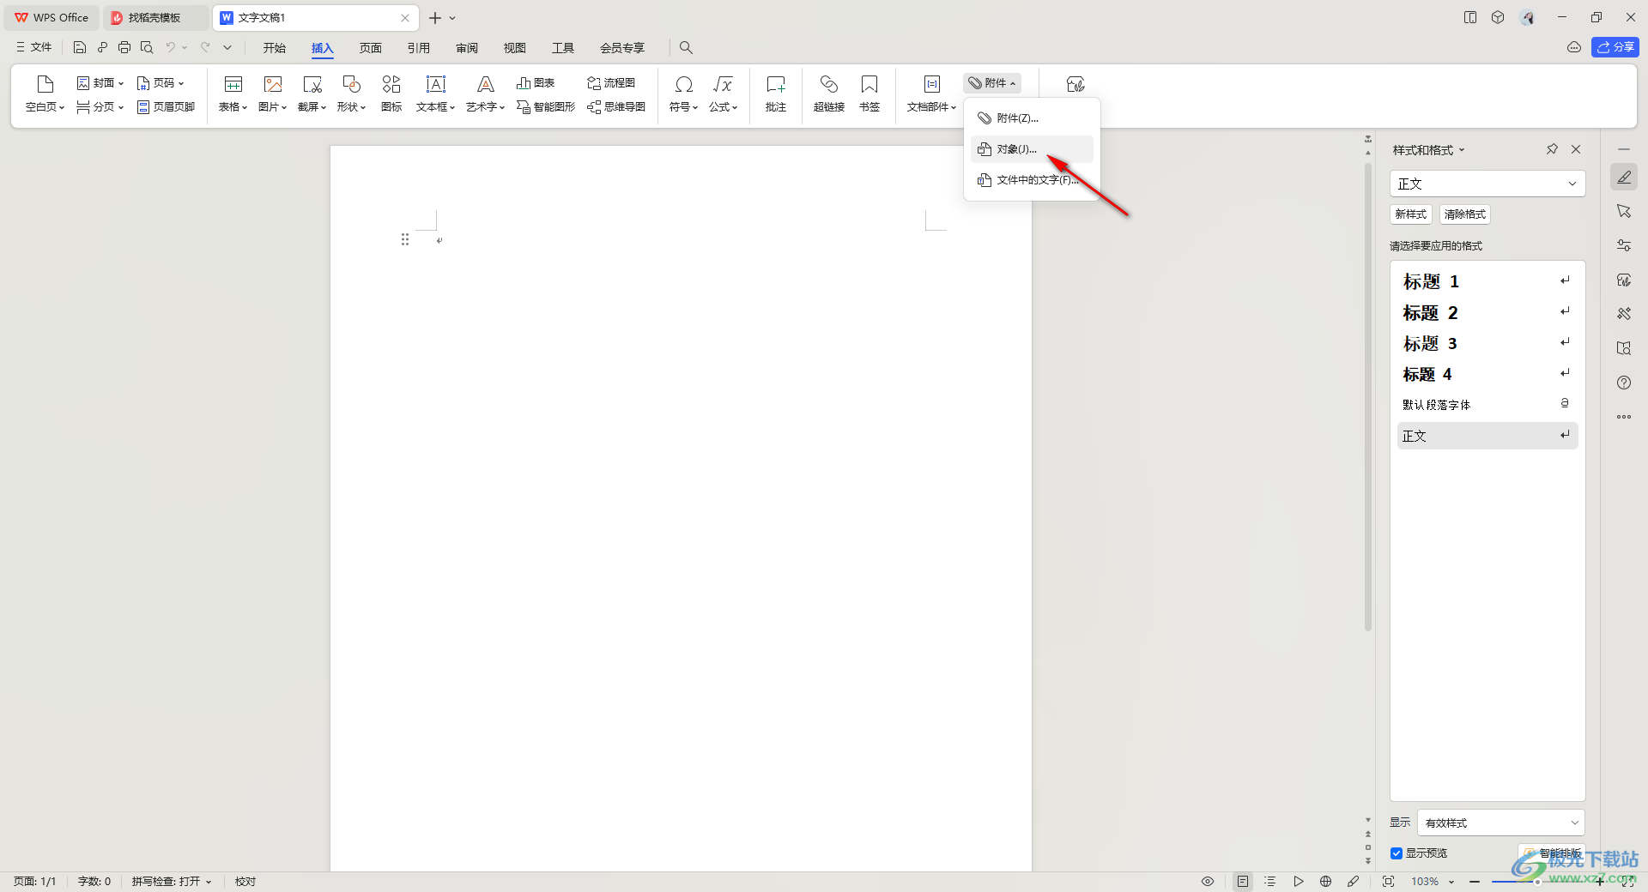Open the table insert tool
Viewport: 1648px width, 892px height.
point(233,93)
